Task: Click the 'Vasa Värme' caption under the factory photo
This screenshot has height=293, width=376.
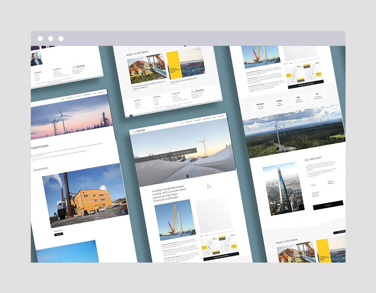Action: (x=58, y=231)
